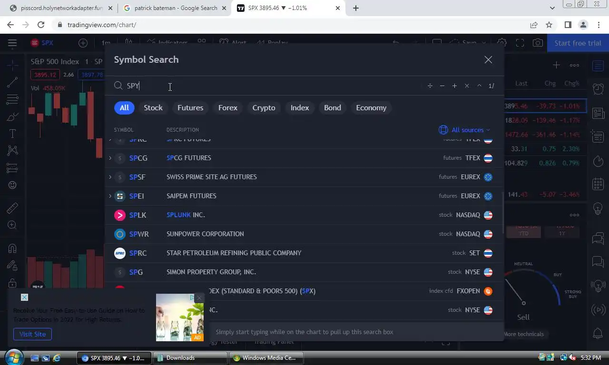Select the text annotation tool

pos(12,134)
